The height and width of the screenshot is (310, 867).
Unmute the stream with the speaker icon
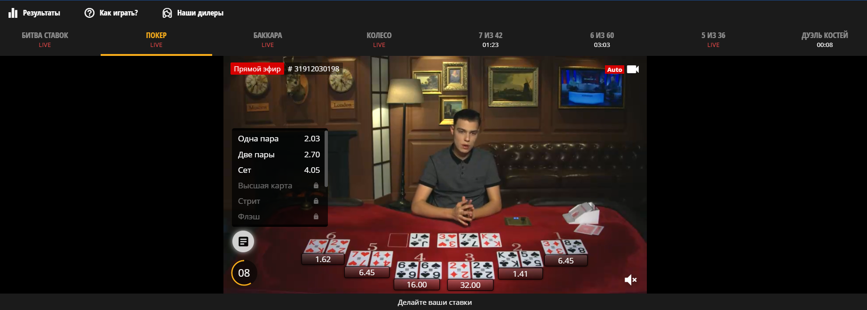(x=630, y=280)
